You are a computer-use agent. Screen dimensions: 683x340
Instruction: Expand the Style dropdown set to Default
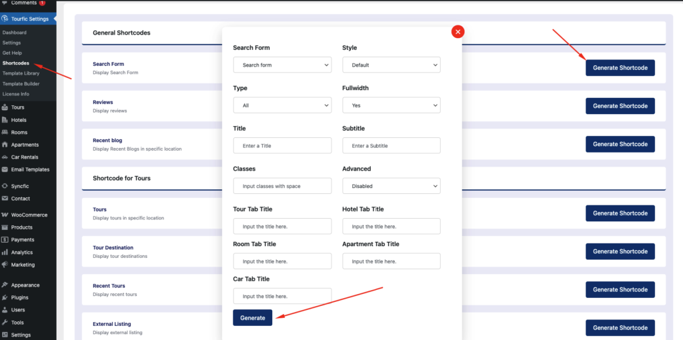pos(391,65)
